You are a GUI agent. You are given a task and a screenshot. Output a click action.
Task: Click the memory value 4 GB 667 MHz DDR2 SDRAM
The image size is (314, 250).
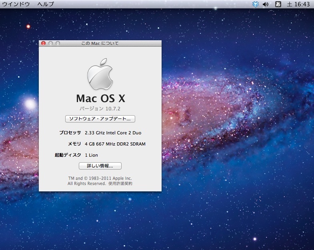coord(115,144)
